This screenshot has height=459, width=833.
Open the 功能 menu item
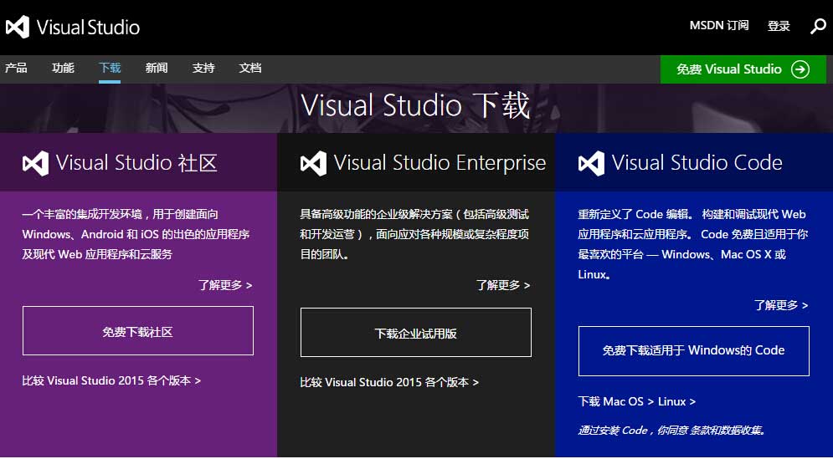63,69
